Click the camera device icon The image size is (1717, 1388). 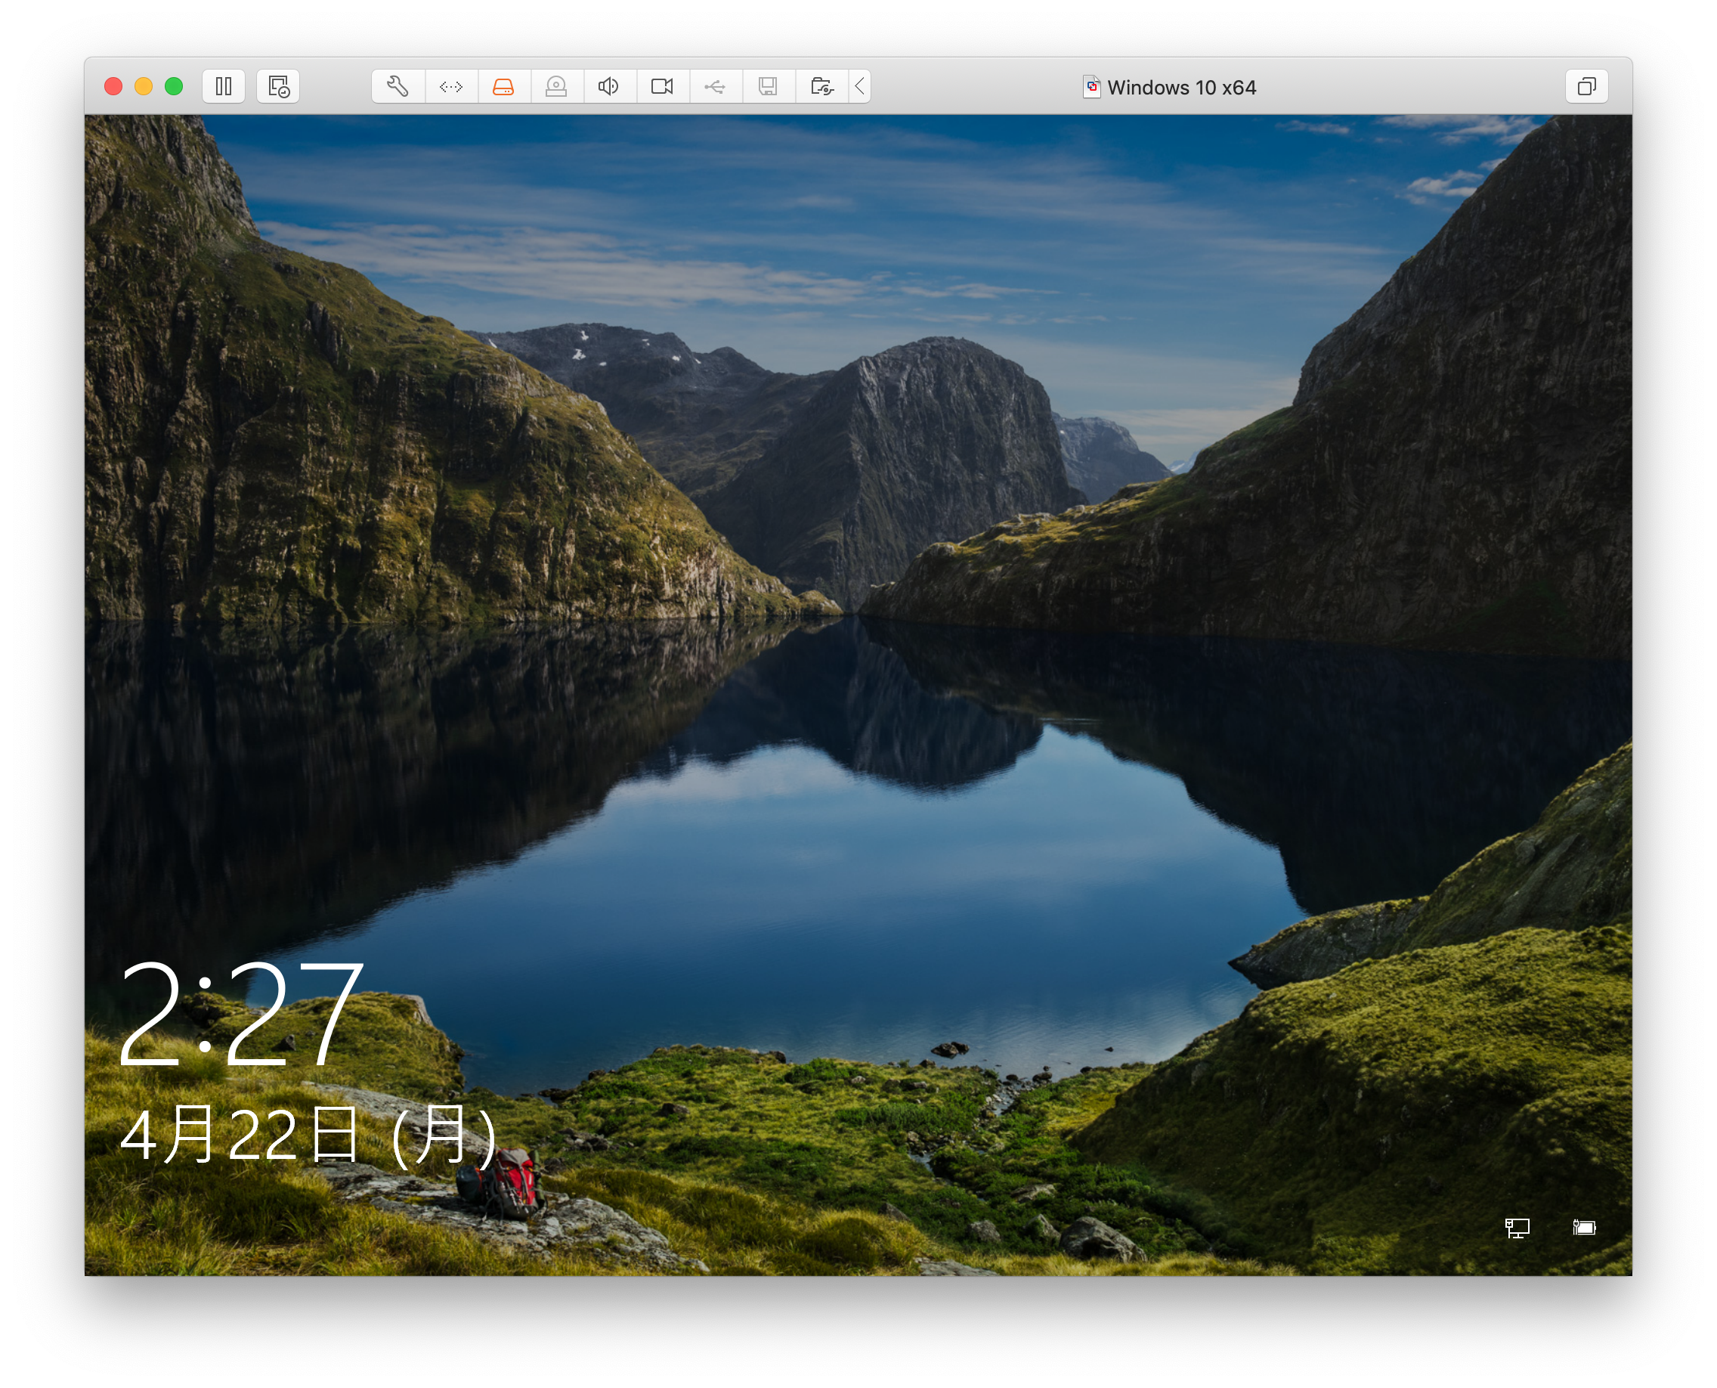663,86
